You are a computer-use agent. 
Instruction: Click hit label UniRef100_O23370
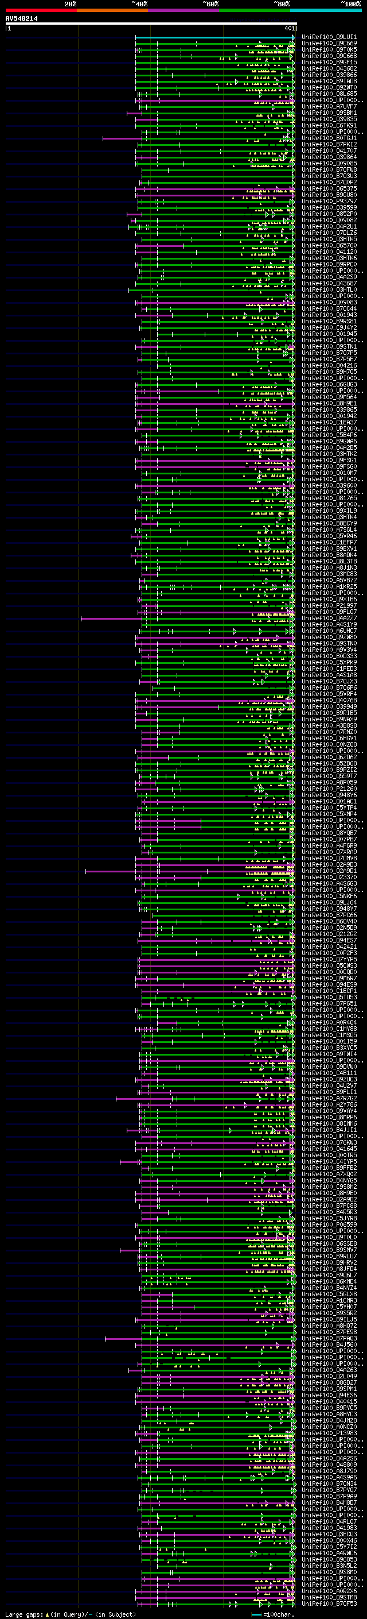(329, 878)
